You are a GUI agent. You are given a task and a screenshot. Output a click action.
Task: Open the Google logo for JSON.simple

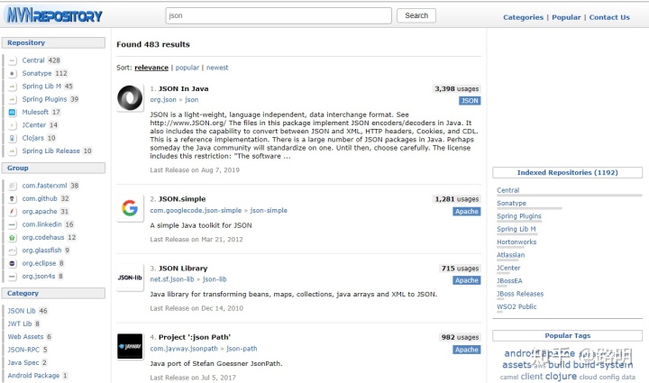click(130, 208)
